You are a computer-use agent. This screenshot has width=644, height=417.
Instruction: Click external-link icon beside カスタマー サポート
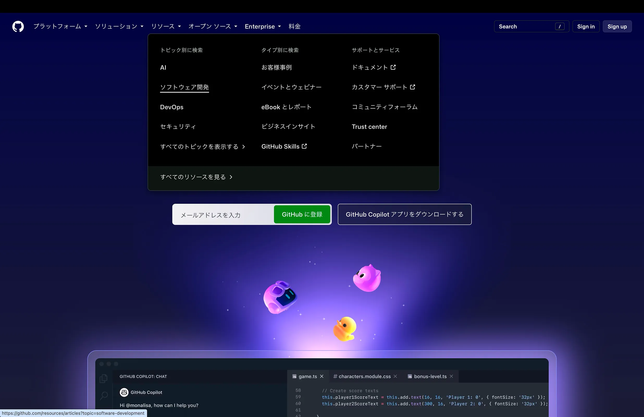click(x=413, y=87)
